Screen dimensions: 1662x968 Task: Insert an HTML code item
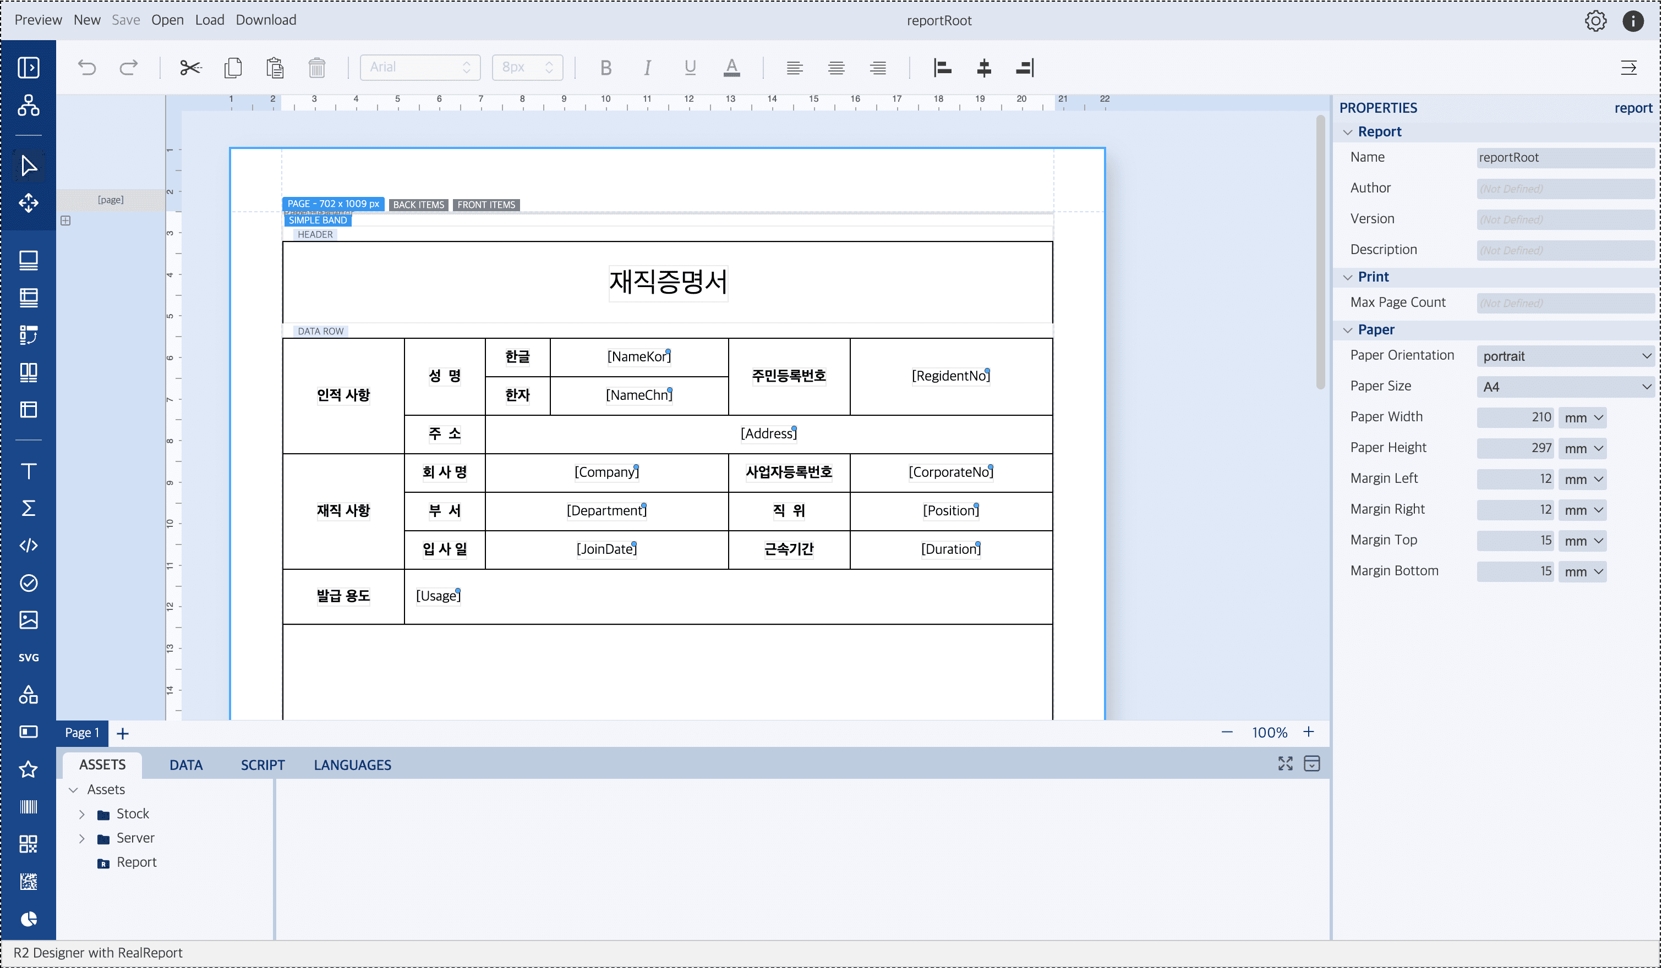(29, 546)
